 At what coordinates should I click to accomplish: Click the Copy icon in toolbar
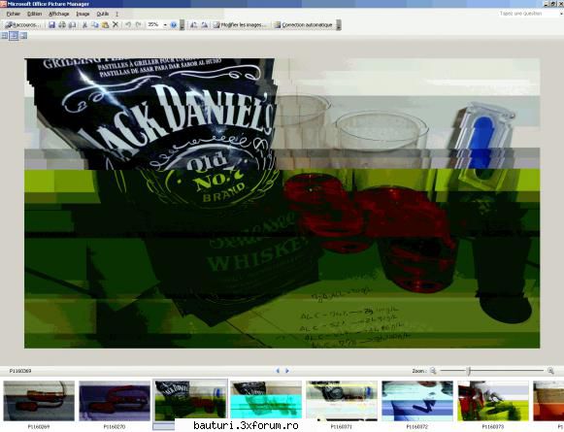point(95,25)
